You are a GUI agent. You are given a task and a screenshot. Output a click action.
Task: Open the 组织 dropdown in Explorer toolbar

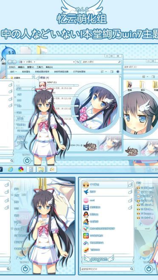pos(14,72)
